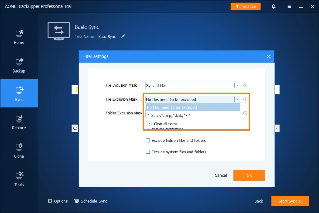The width and height of the screenshot is (319, 213).
Task: Click the notification bell icon
Action: [x=274, y=7]
